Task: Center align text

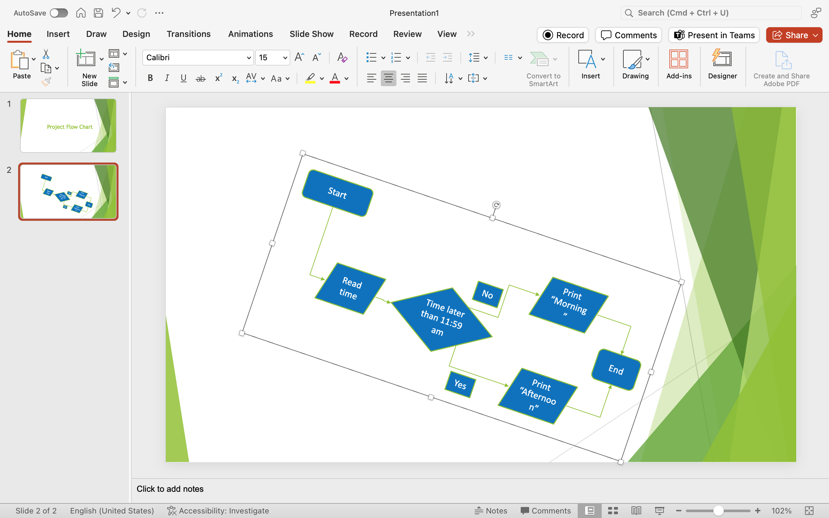Action: point(389,78)
